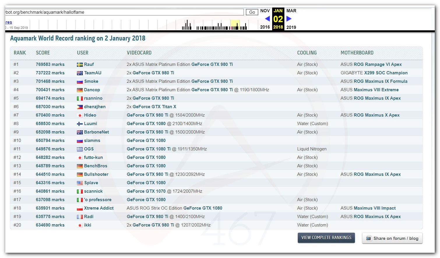The height and width of the screenshot is (258, 440).
Task: Open the GeForce GTX 1070 link in scannick's row
Action: coord(146,191)
